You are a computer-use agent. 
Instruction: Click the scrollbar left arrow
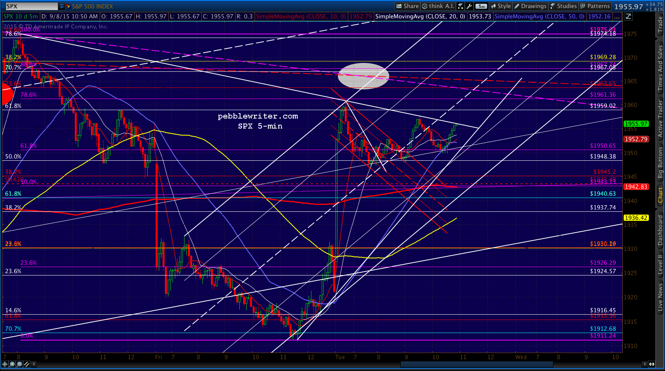click(x=35, y=364)
